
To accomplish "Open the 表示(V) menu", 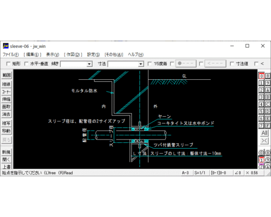I will (53, 54).
